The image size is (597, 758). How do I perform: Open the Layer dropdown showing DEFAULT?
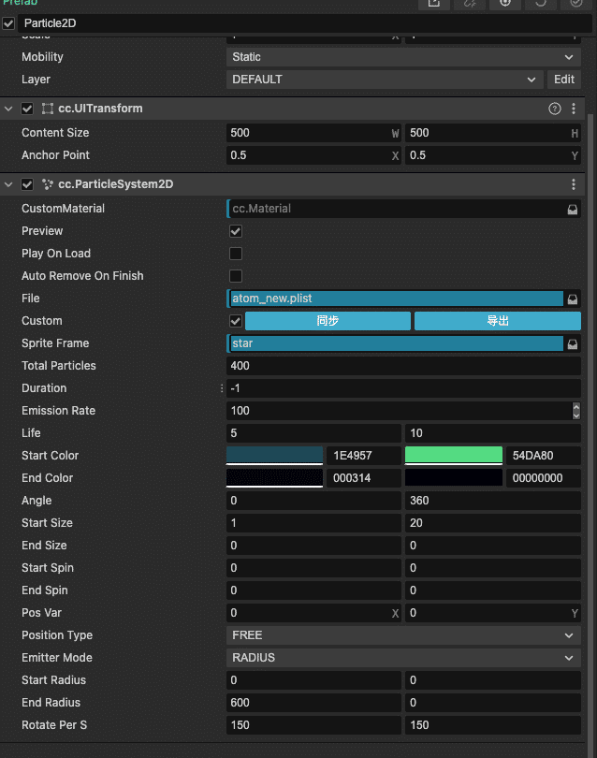tap(385, 80)
